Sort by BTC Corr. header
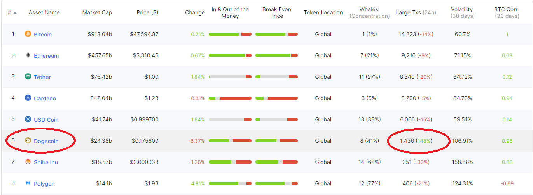 [x=507, y=12]
